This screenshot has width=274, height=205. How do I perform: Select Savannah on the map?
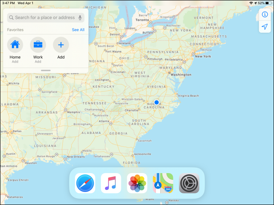(145, 141)
